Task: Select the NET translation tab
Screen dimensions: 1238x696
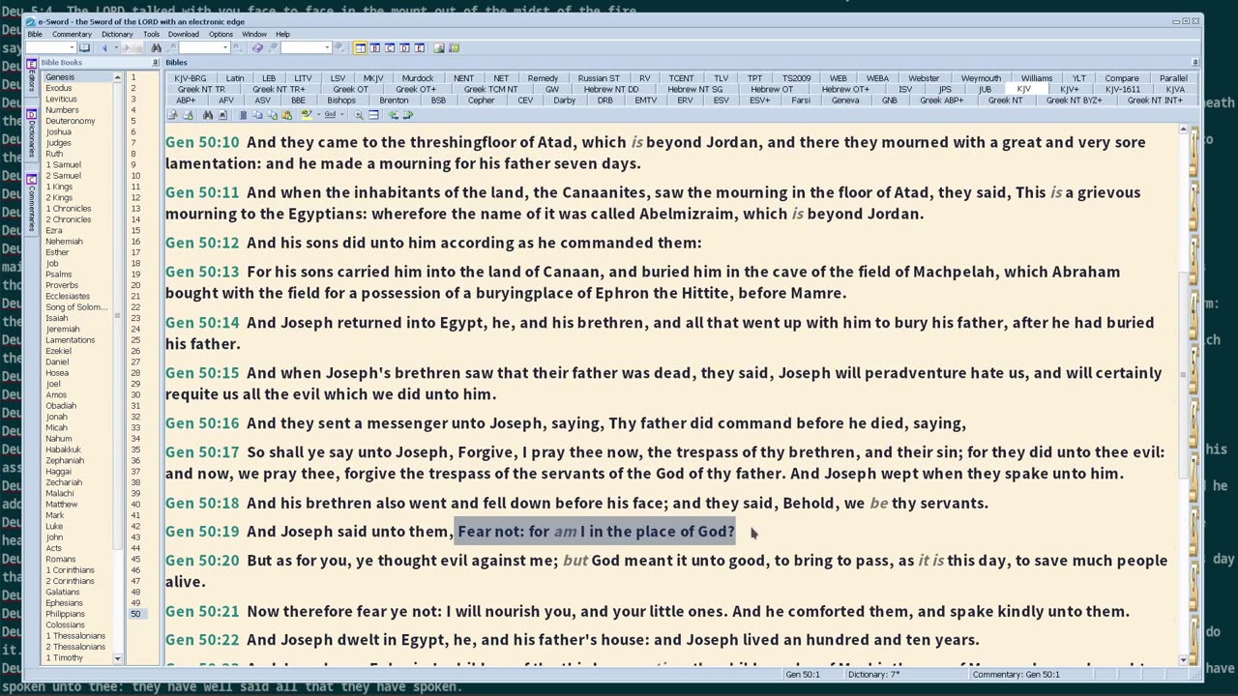Action: click(501, 78)
